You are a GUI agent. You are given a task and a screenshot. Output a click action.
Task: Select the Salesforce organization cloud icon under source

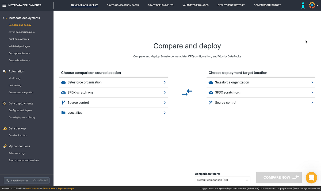pos(63,82)
